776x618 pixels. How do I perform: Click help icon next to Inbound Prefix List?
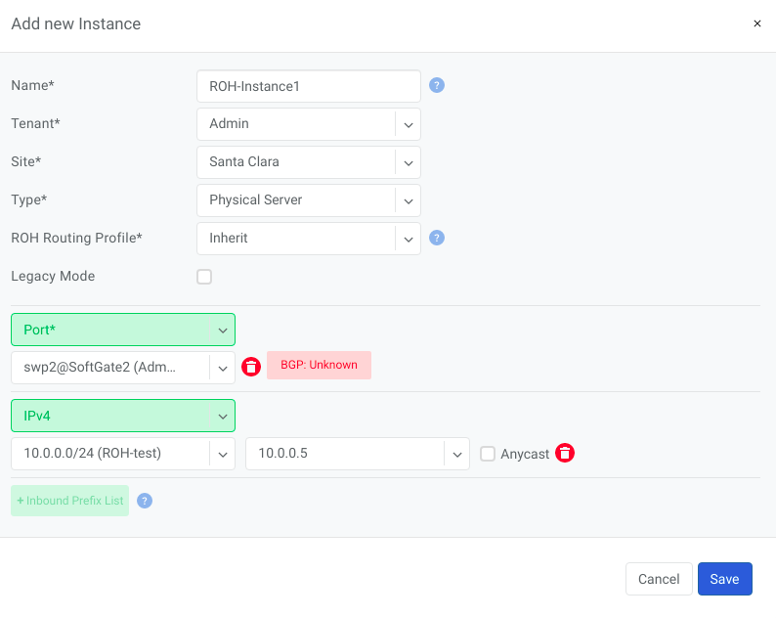[x=145, y=501]
